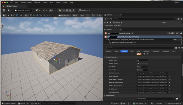Click the Edit in C++ link

(177, 40)
